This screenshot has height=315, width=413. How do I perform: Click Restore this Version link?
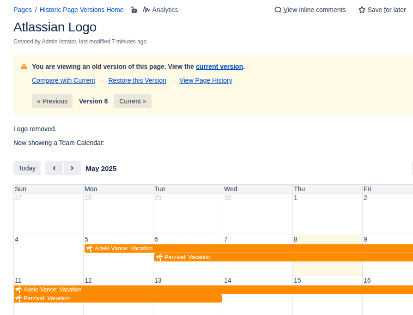137,80
